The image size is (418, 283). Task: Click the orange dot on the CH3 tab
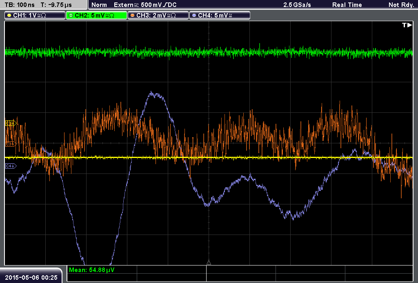point(133,15)
